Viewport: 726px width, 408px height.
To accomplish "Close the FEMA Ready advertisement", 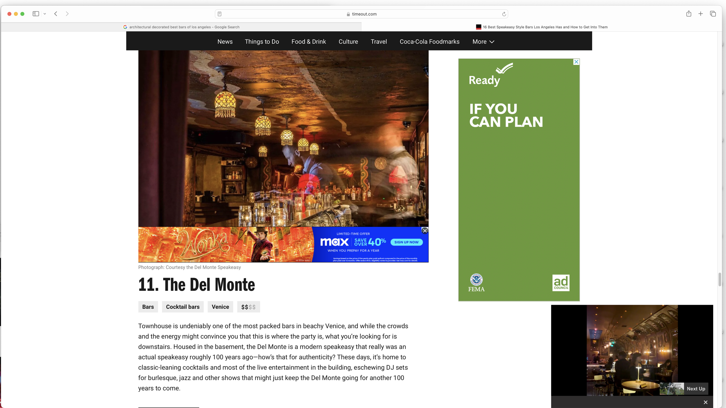I will click(x=576, y=62).
